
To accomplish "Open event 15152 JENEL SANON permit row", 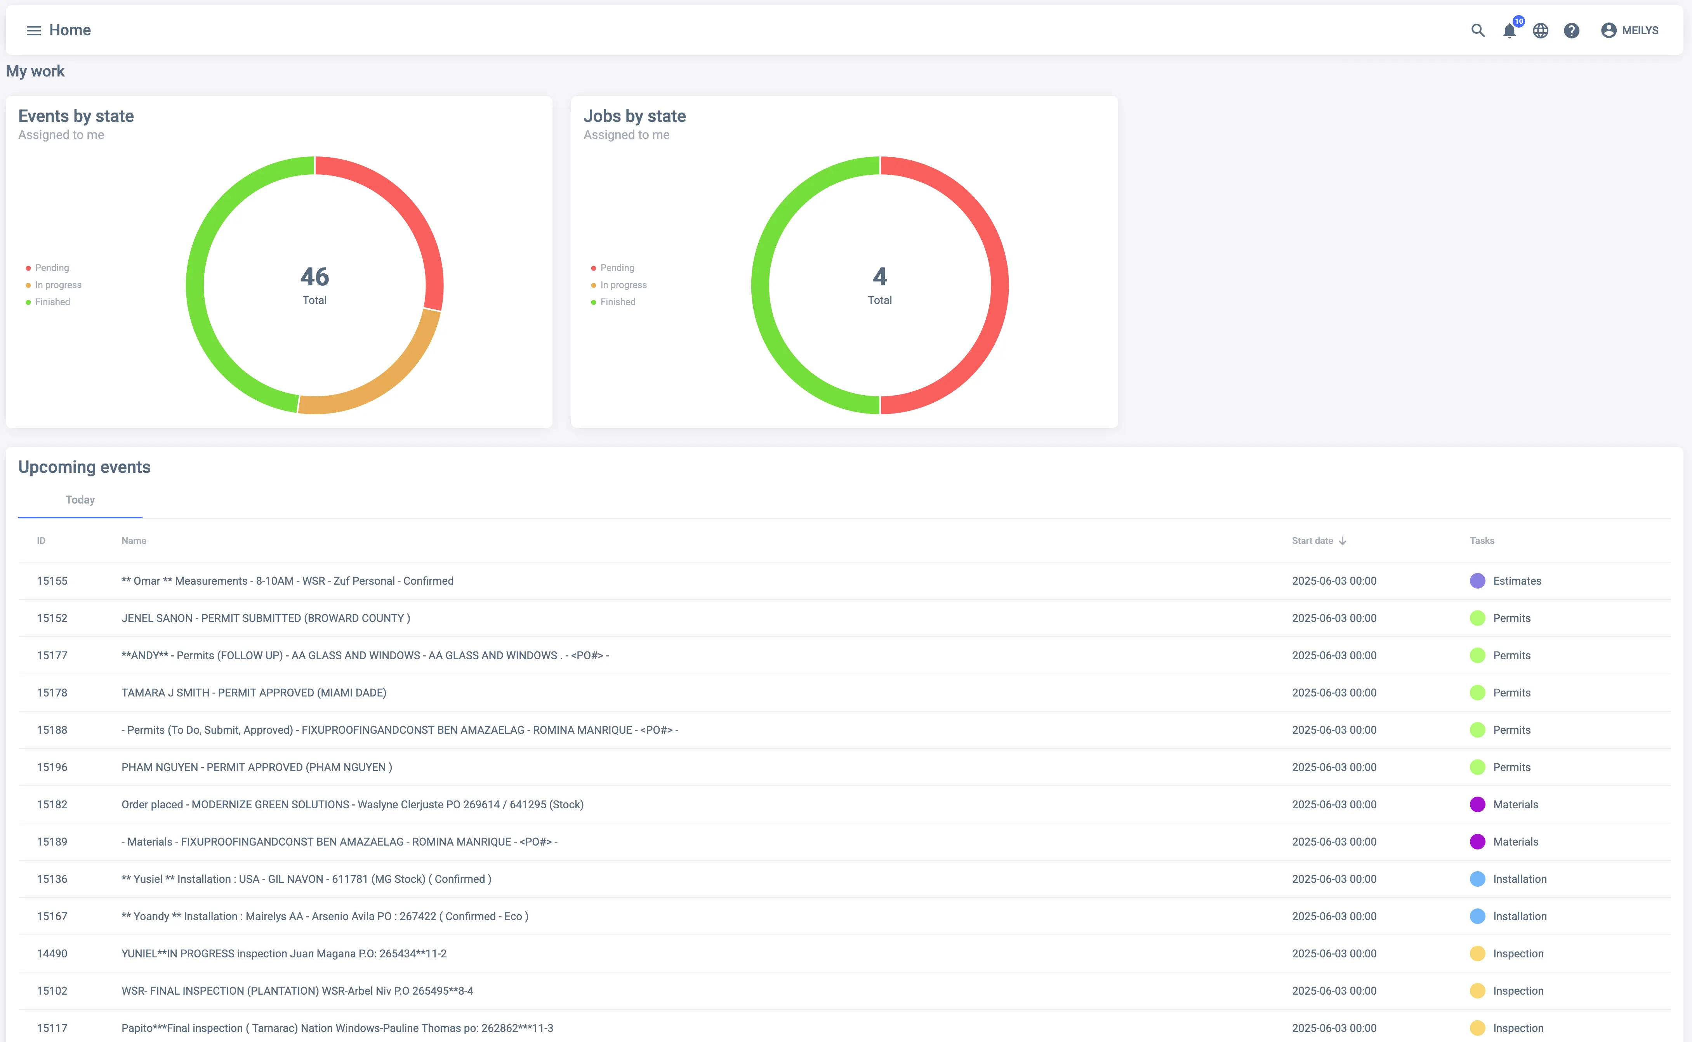I will 265,618.
